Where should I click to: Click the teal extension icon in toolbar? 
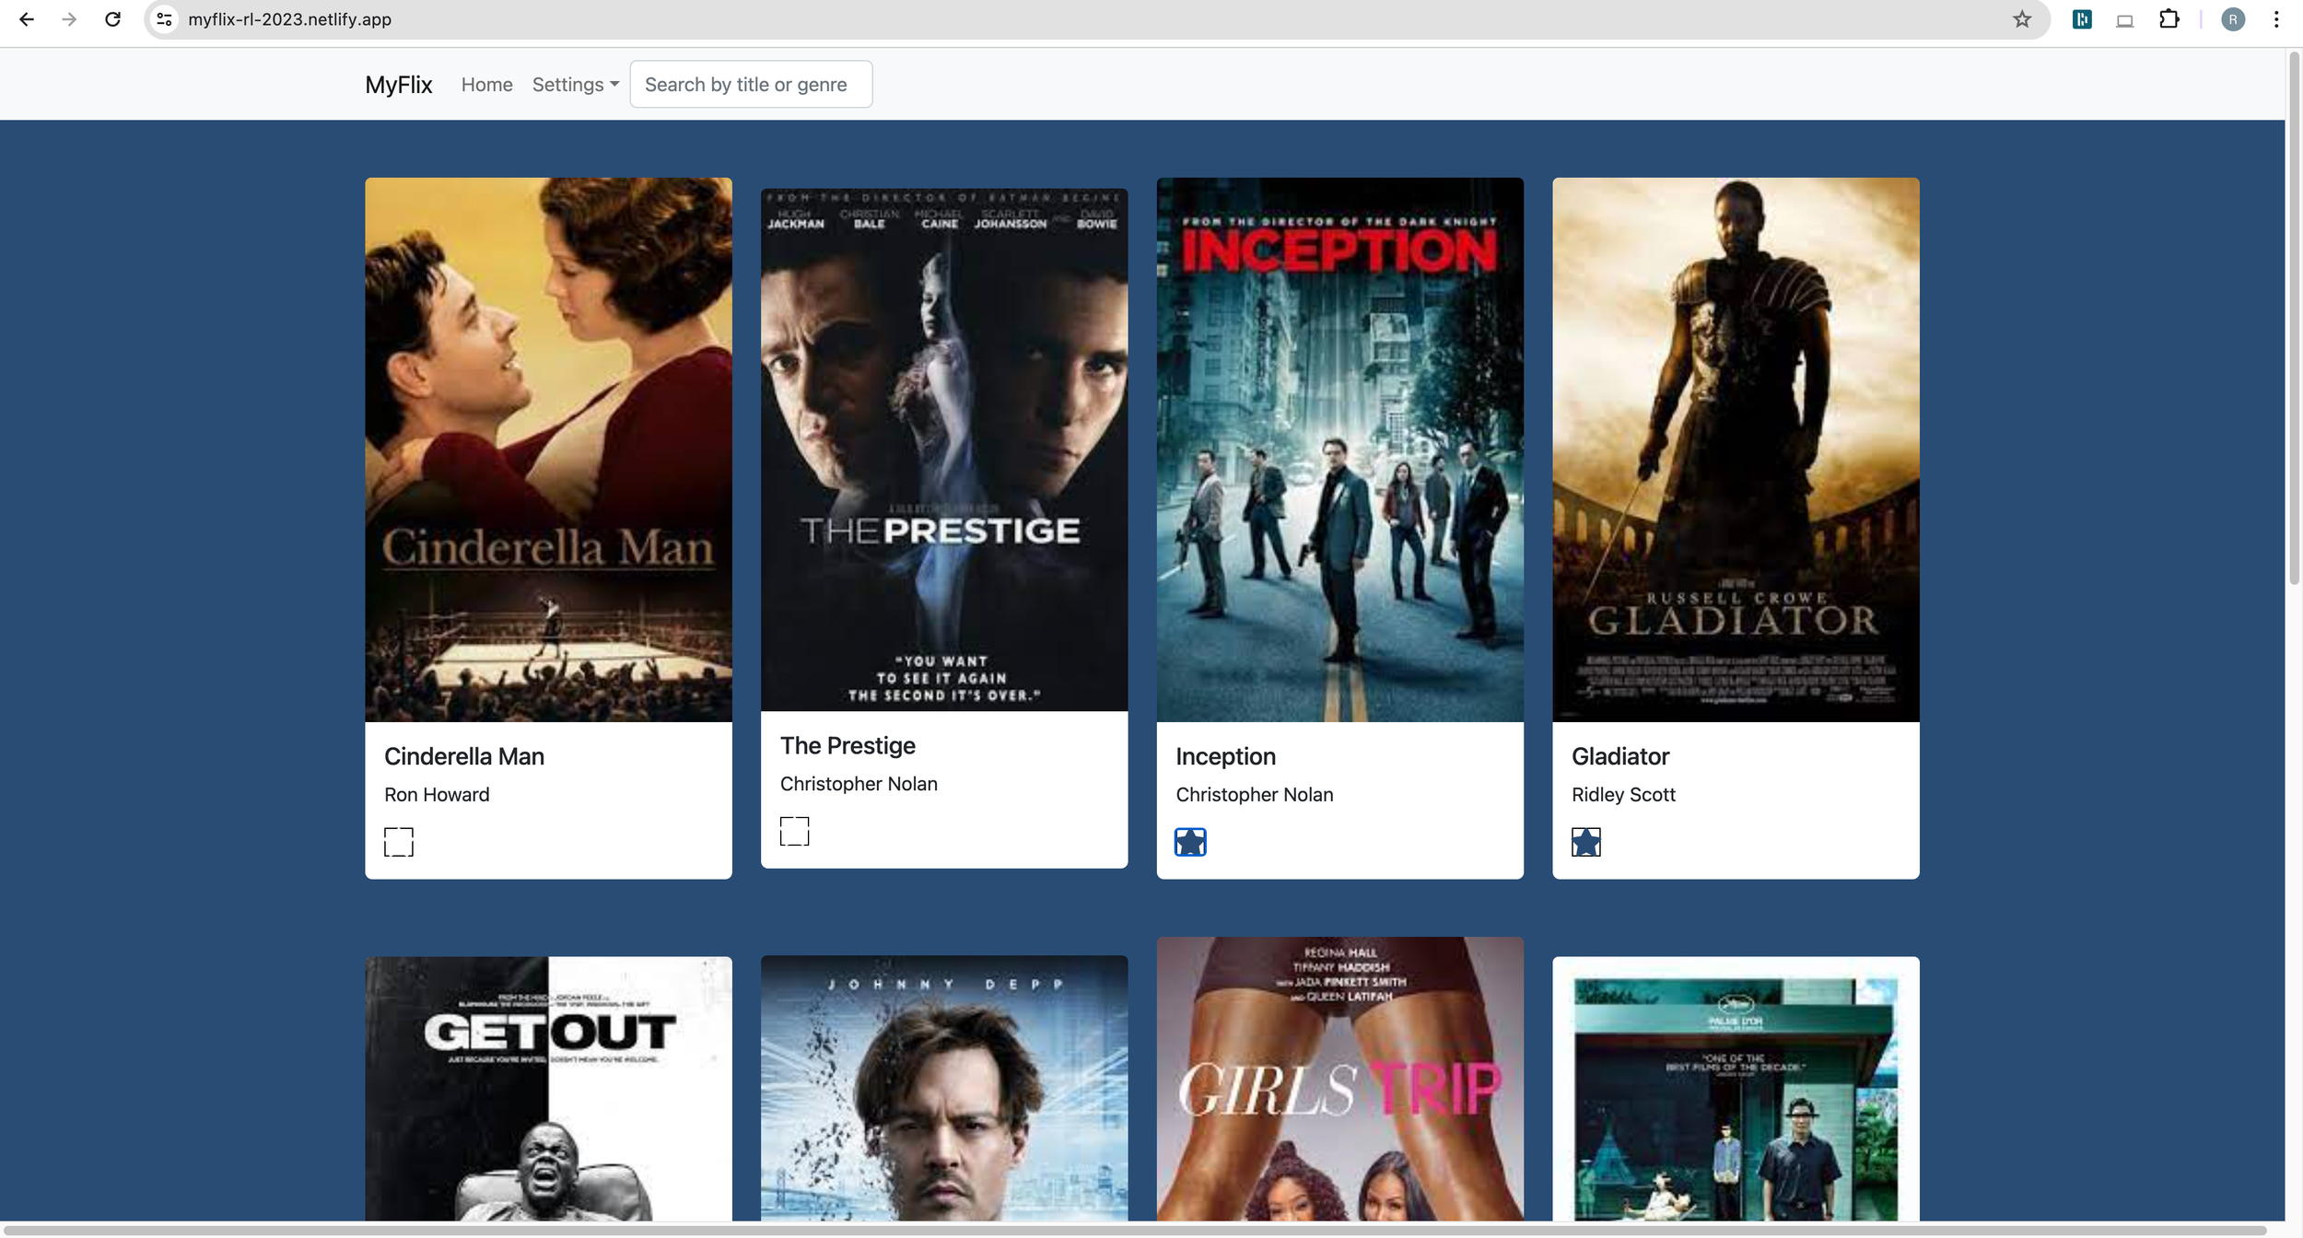coord(2081,19)
